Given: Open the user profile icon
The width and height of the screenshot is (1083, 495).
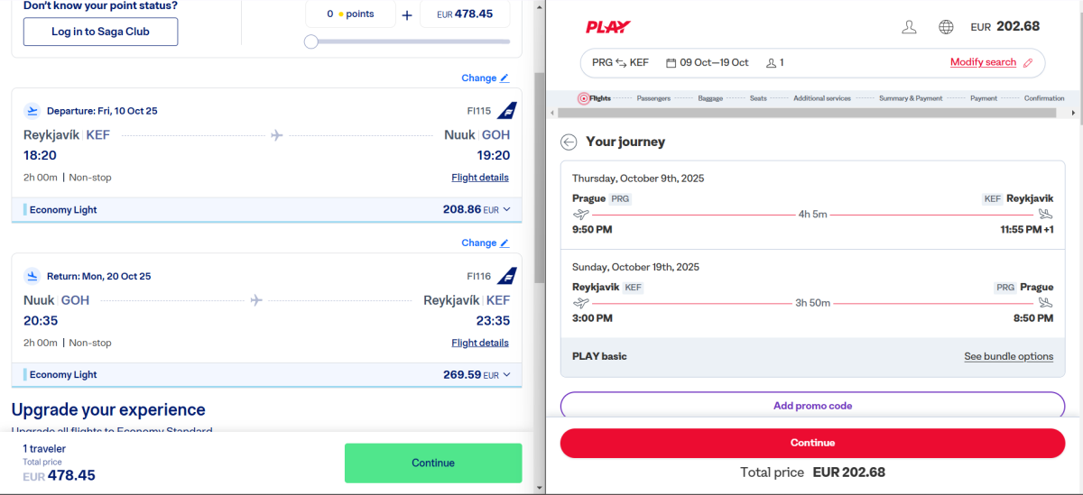Looking at the screenshot, I should pyautogui.click(x=909, y=27).
